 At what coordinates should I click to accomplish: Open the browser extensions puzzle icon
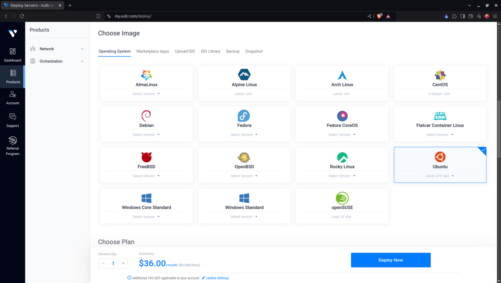pos(455,16)
